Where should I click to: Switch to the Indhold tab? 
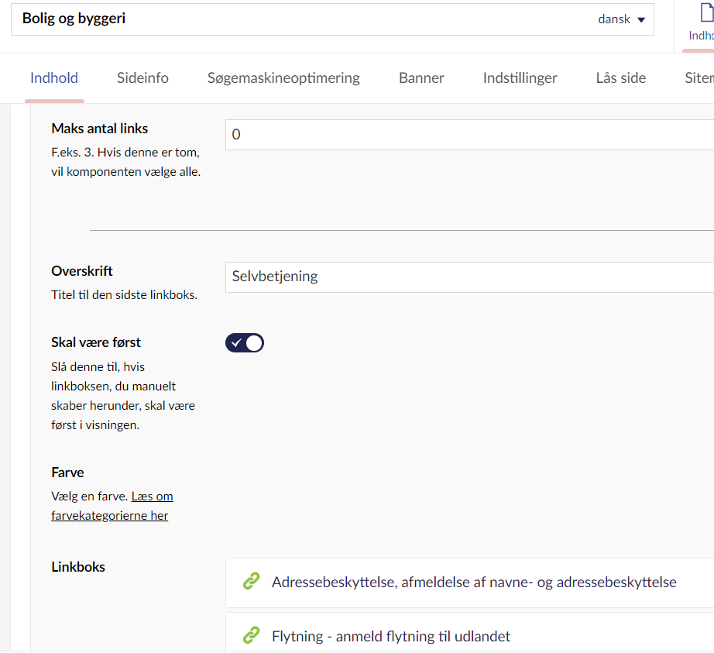pos(54,77)
